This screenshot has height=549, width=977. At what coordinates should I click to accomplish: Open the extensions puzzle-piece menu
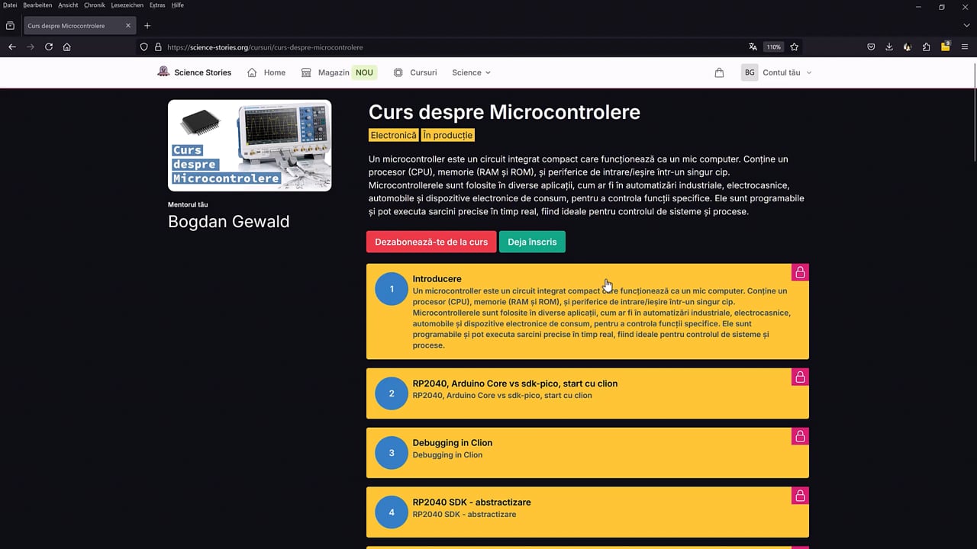click(x=926, y=47)
